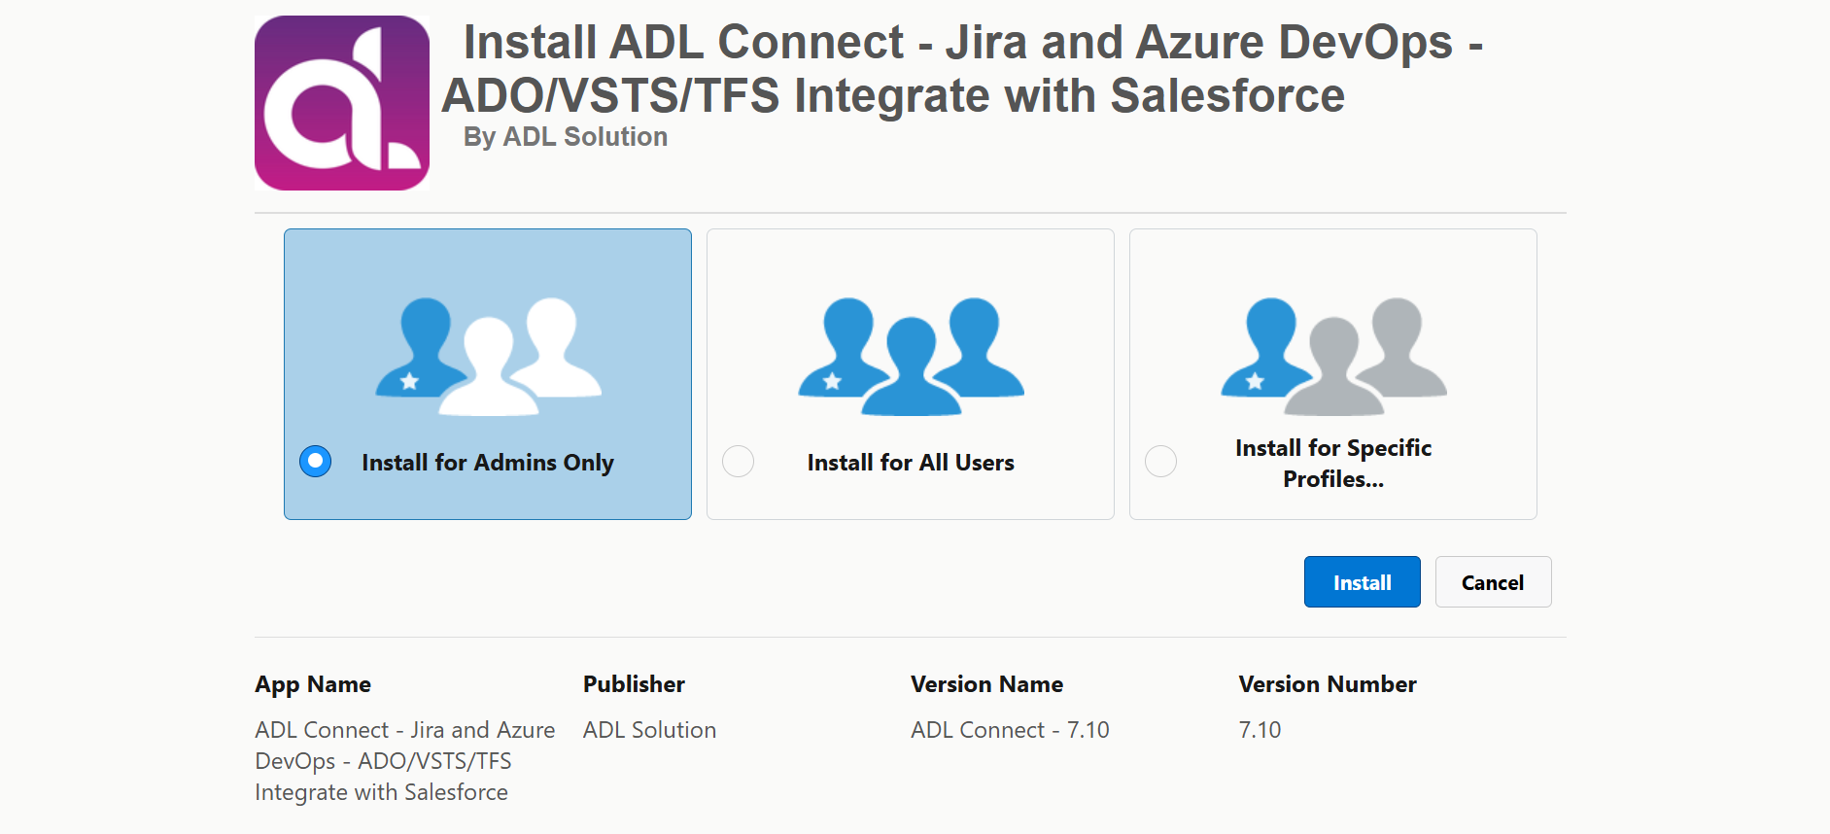The height and width of the screenshot is (834, 1830).
Task: Click the Publisher value ADL Solution
Action: click(649, 730)
